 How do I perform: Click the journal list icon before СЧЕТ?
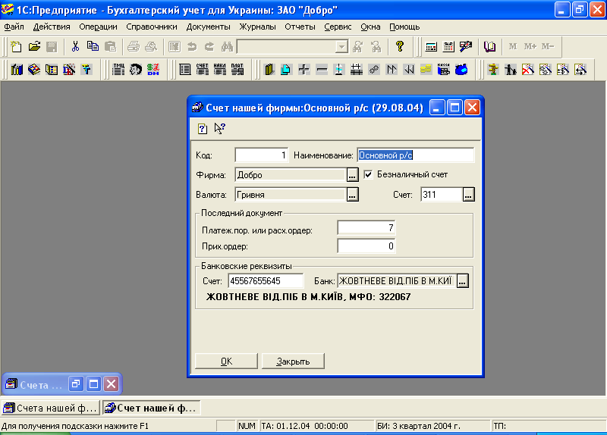[185, 70]
